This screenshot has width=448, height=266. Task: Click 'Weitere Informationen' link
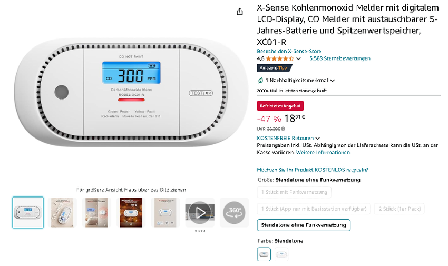(x=323, y=152)
